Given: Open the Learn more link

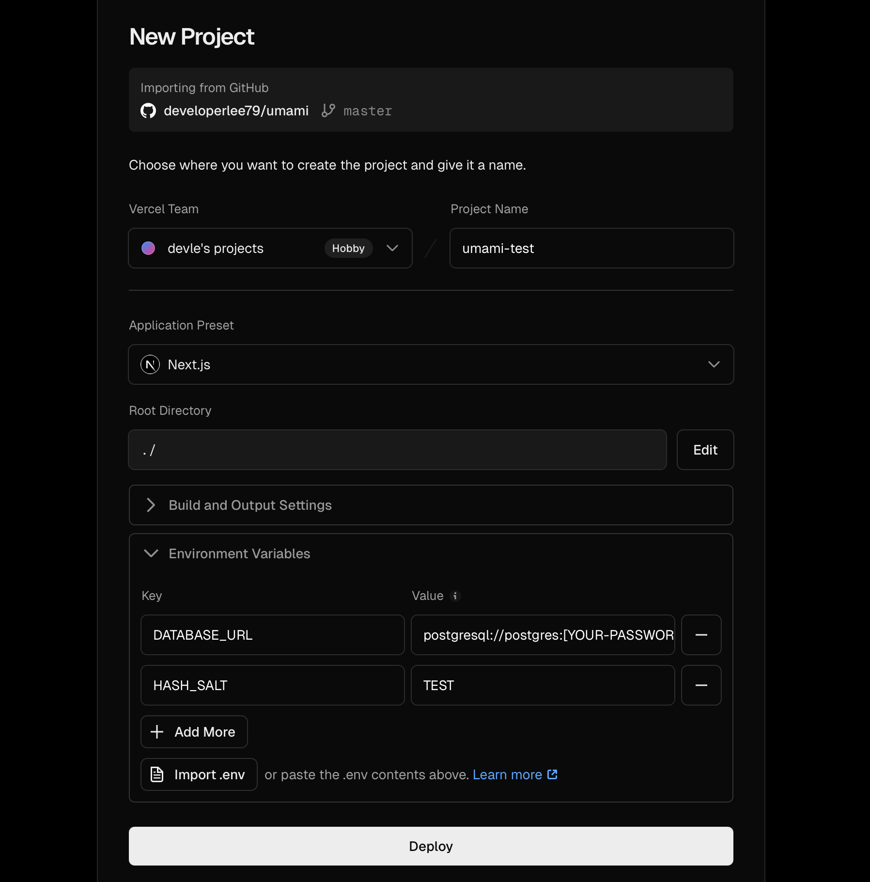Looking at the screenshot, I should [507, 774].
